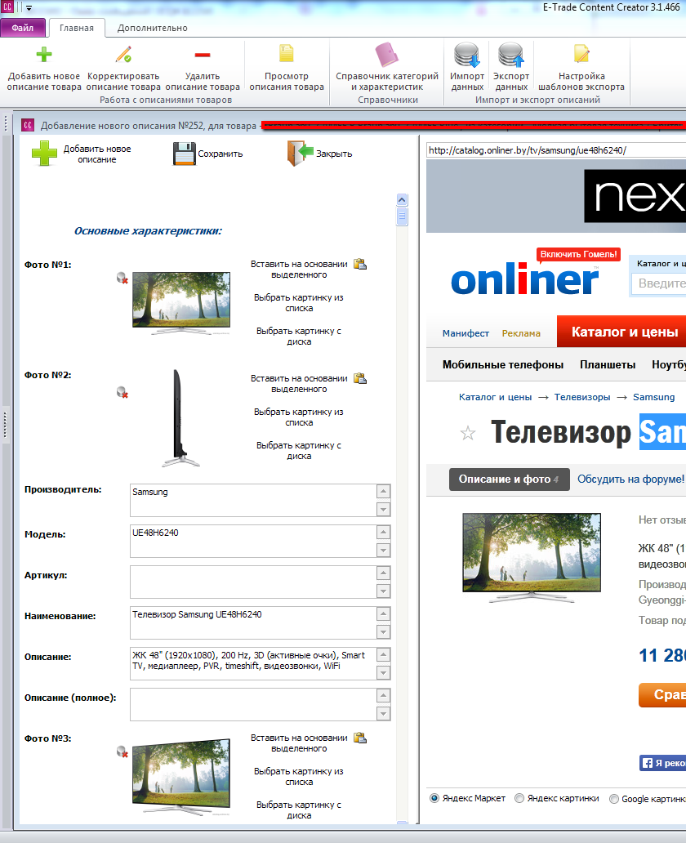
Task: Click the large green plus Add new description icon
Action: [x=44, y=154]
